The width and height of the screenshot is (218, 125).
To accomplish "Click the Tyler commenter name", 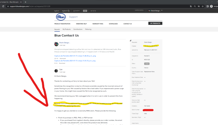I will [61, 69].
